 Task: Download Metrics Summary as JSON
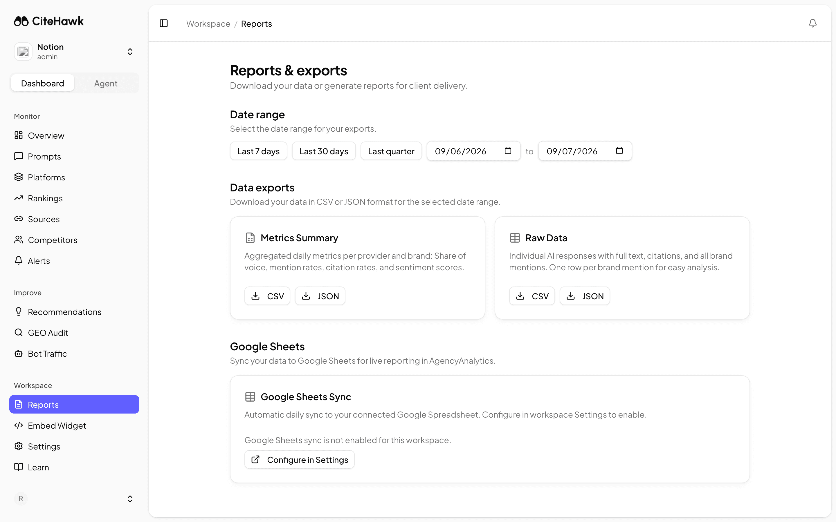pos(320,296)
